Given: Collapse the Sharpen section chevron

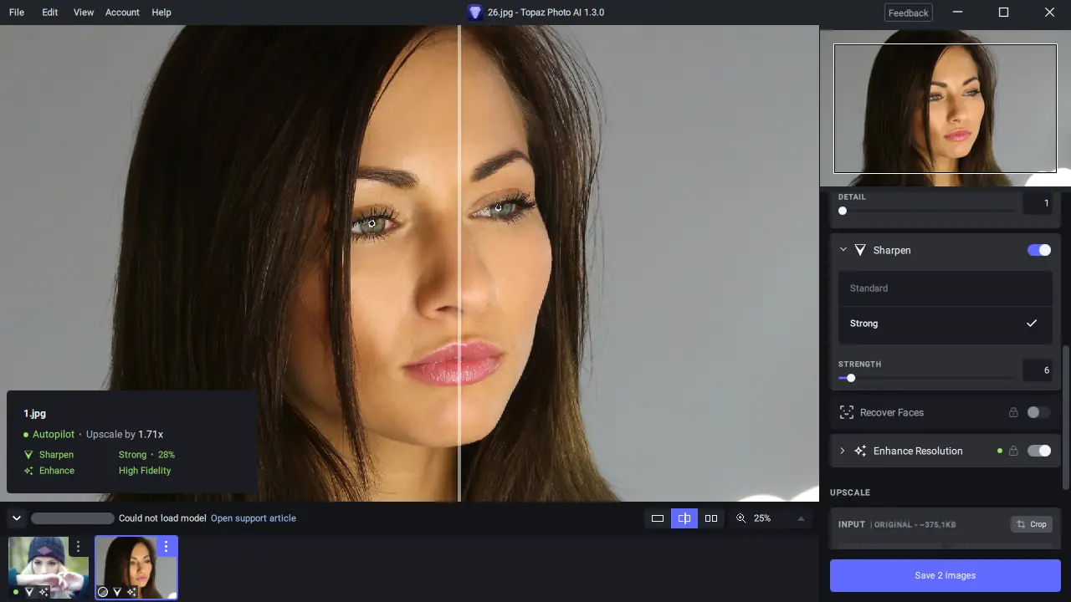Looking at the screenshot, I should coord(843,250).
